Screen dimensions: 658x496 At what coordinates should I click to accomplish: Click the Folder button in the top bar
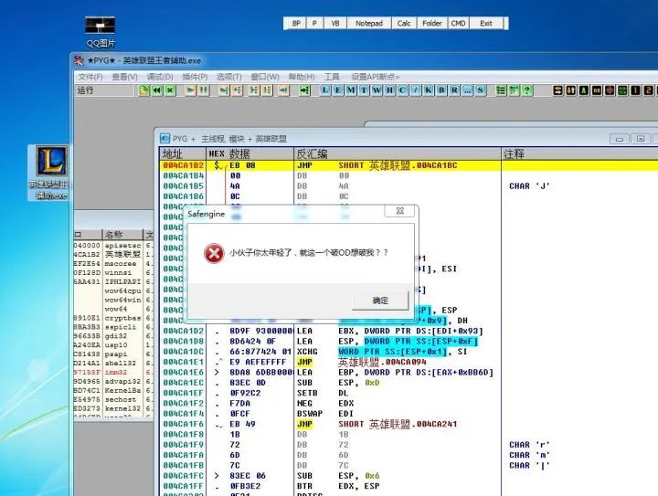tap(431, 24)
